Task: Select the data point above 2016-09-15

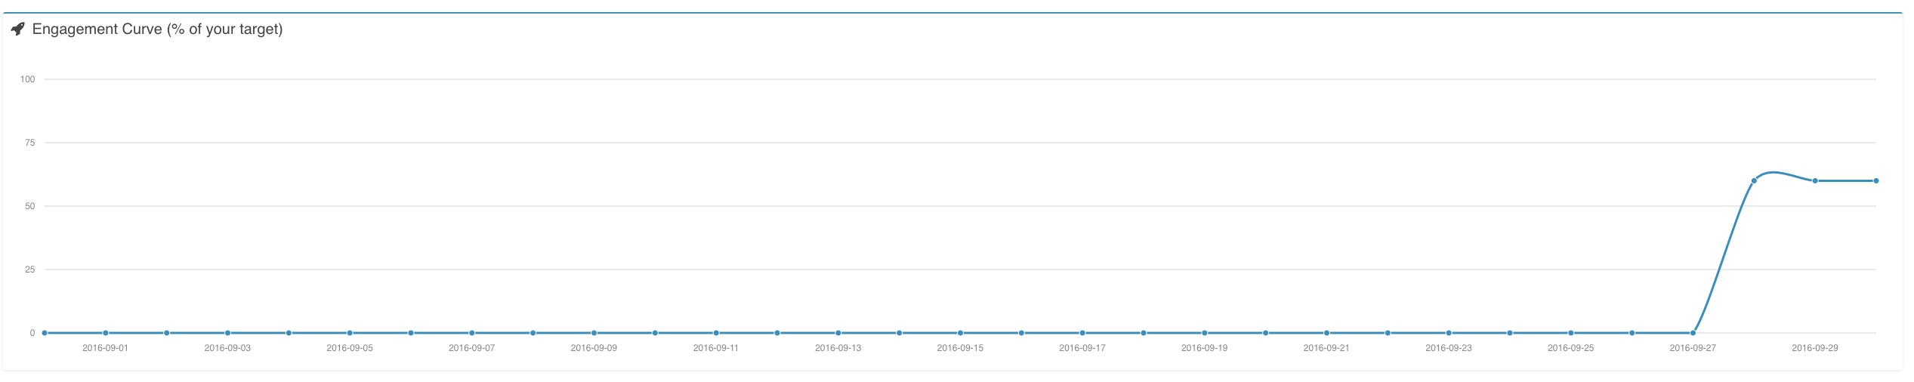Action: 960,333
